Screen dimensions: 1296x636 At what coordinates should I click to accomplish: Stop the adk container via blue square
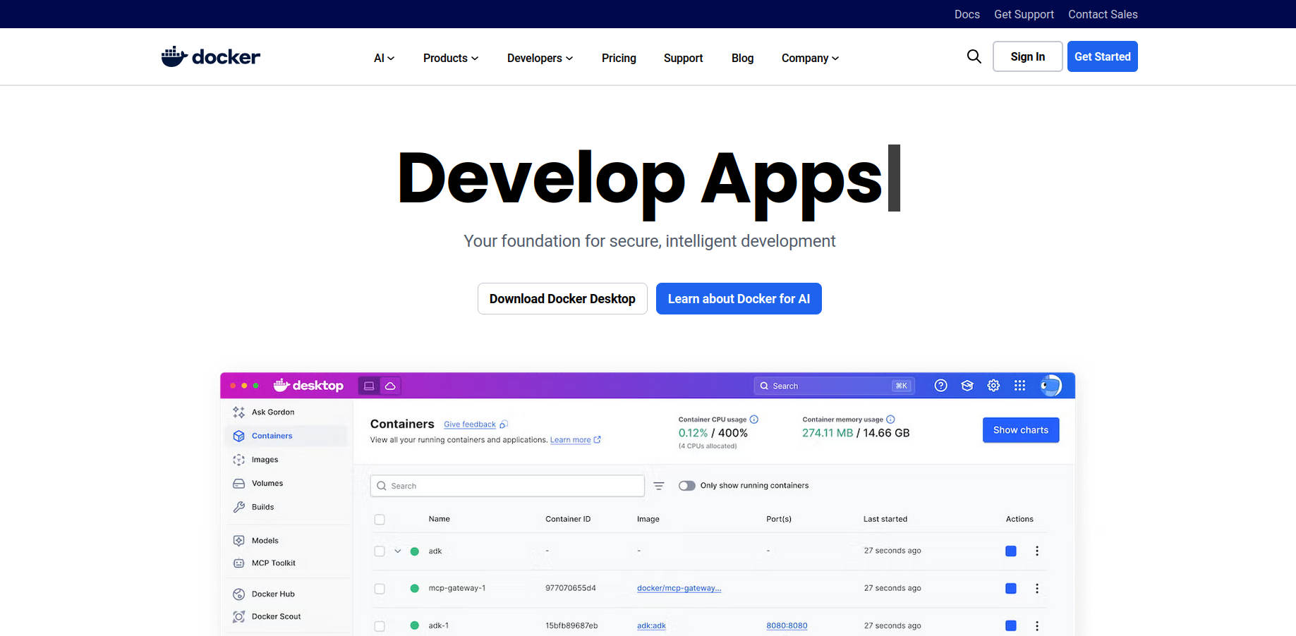tap(1010, 551)
